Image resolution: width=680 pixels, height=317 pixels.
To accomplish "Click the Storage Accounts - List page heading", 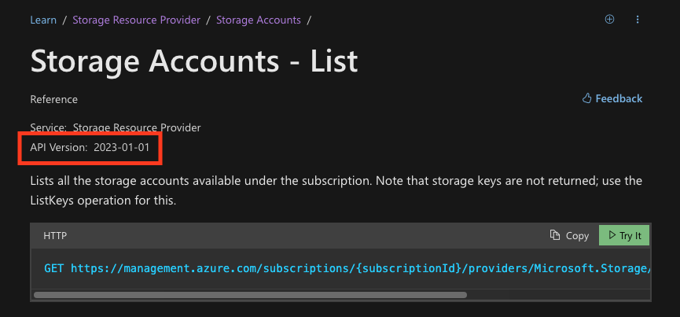I will (x=194, y=60).
